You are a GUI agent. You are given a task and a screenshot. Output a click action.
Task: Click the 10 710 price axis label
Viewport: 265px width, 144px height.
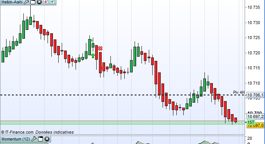[253, 83]
